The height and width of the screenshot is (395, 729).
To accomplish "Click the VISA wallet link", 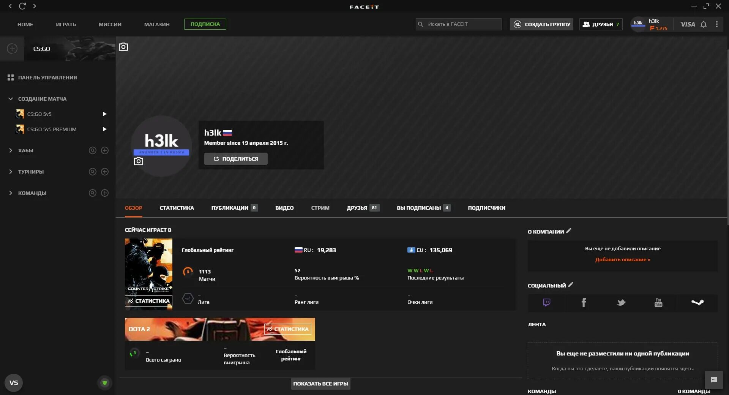I will (688, 24).
